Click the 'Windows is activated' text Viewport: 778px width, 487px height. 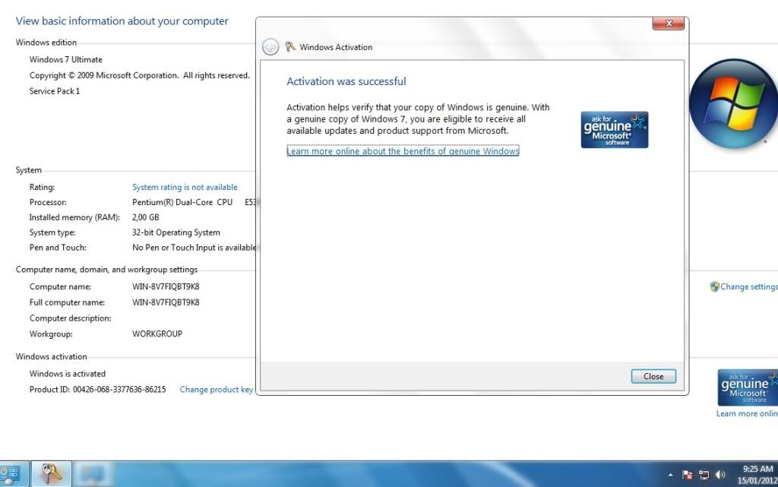tap(67, 374)
